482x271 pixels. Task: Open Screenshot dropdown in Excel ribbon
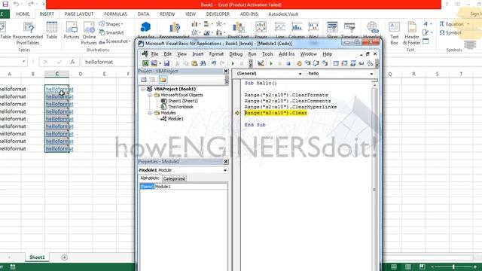coord(114,41)
